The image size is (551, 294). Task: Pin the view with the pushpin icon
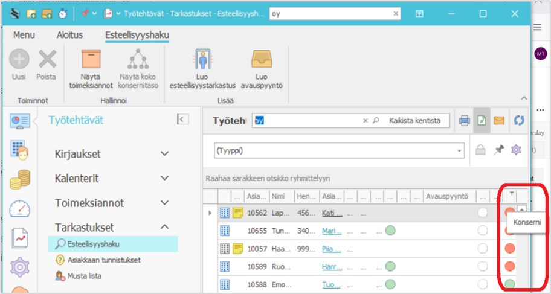point(498,150)
